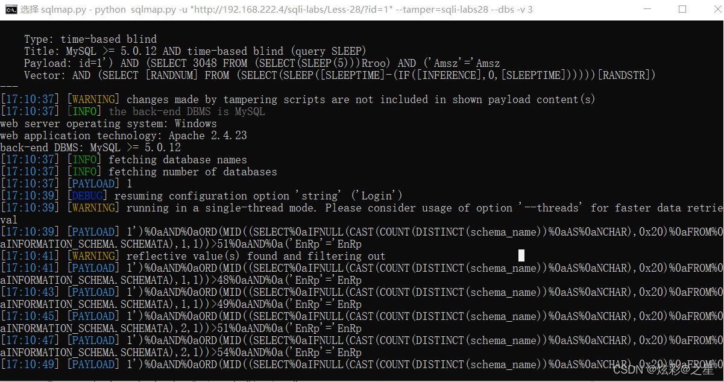Click the WARNING about tampering scripts changes
This screenshot has width=724, height=382.
[x=298, y=99]
